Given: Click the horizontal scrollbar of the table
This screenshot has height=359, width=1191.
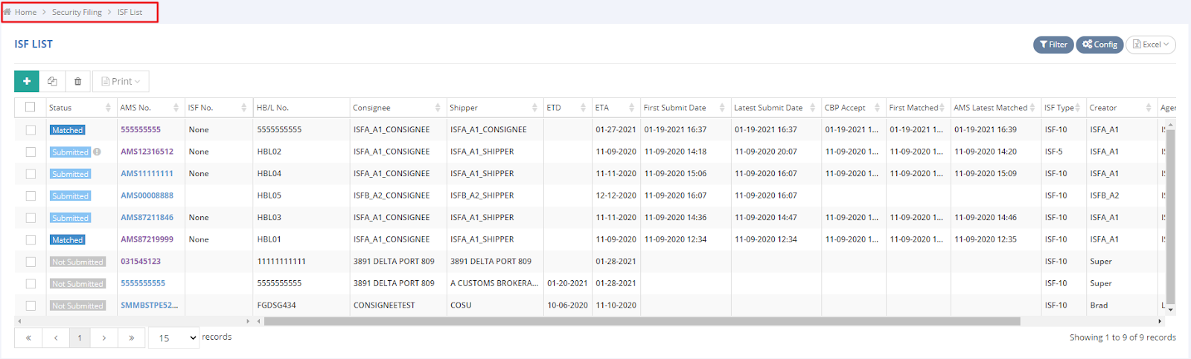Looking at the screenshot, I should click(640, 321).
